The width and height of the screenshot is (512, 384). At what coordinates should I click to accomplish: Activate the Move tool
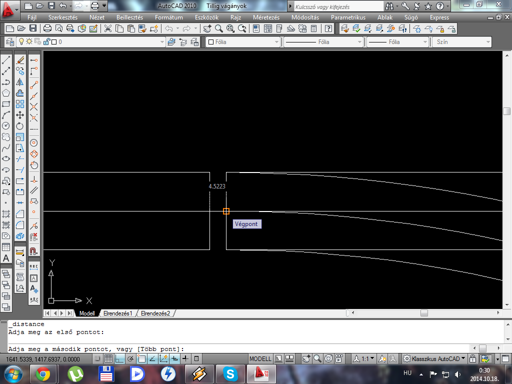click(x=20, y=115)
